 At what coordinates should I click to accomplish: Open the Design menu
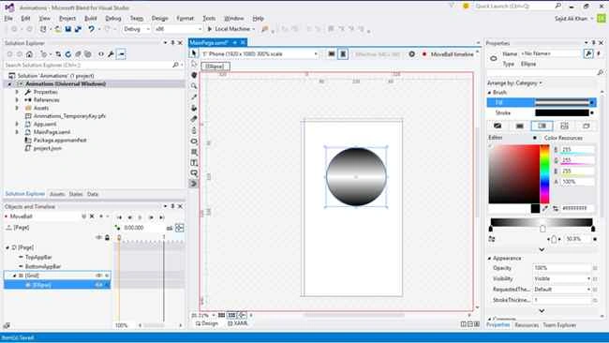(x=159, y=18)
